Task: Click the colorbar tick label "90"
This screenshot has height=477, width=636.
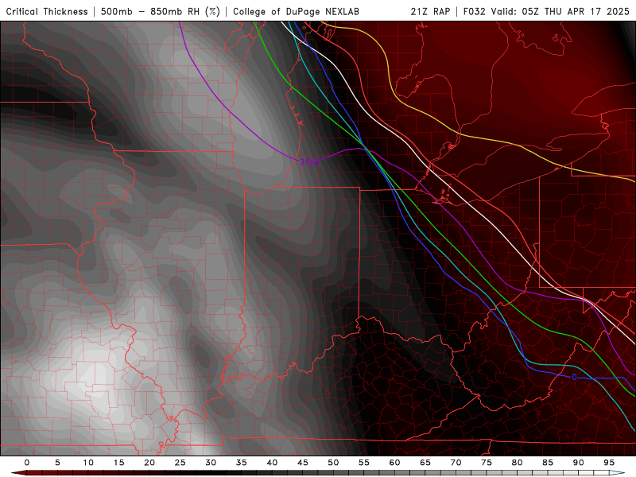Action: coord(578,463)
